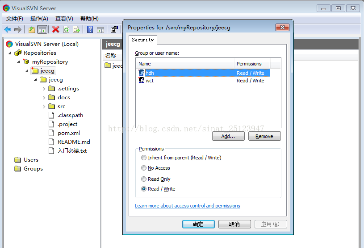The width and height of the screenshot is (364, 248).
Task: Click the .classpath file icon
Action: pyautogui.click(x=51, y=115)
